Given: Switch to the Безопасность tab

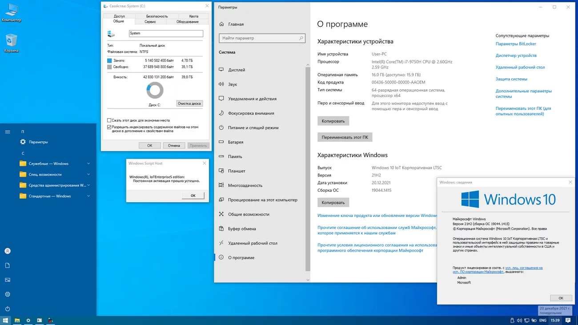Looking at the screenshot, I should 157,16.
